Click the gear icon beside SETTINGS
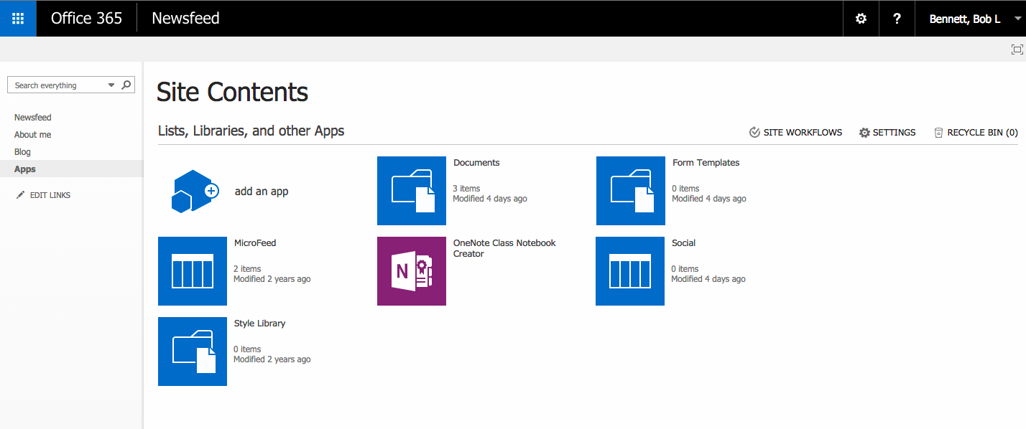Image resolution: width=1026 pixels, height=429 pixels. [x=864, y=133]
